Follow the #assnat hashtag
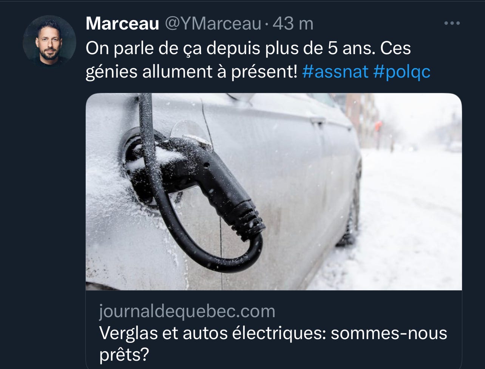485x369 pixels. tap(335, 71)
